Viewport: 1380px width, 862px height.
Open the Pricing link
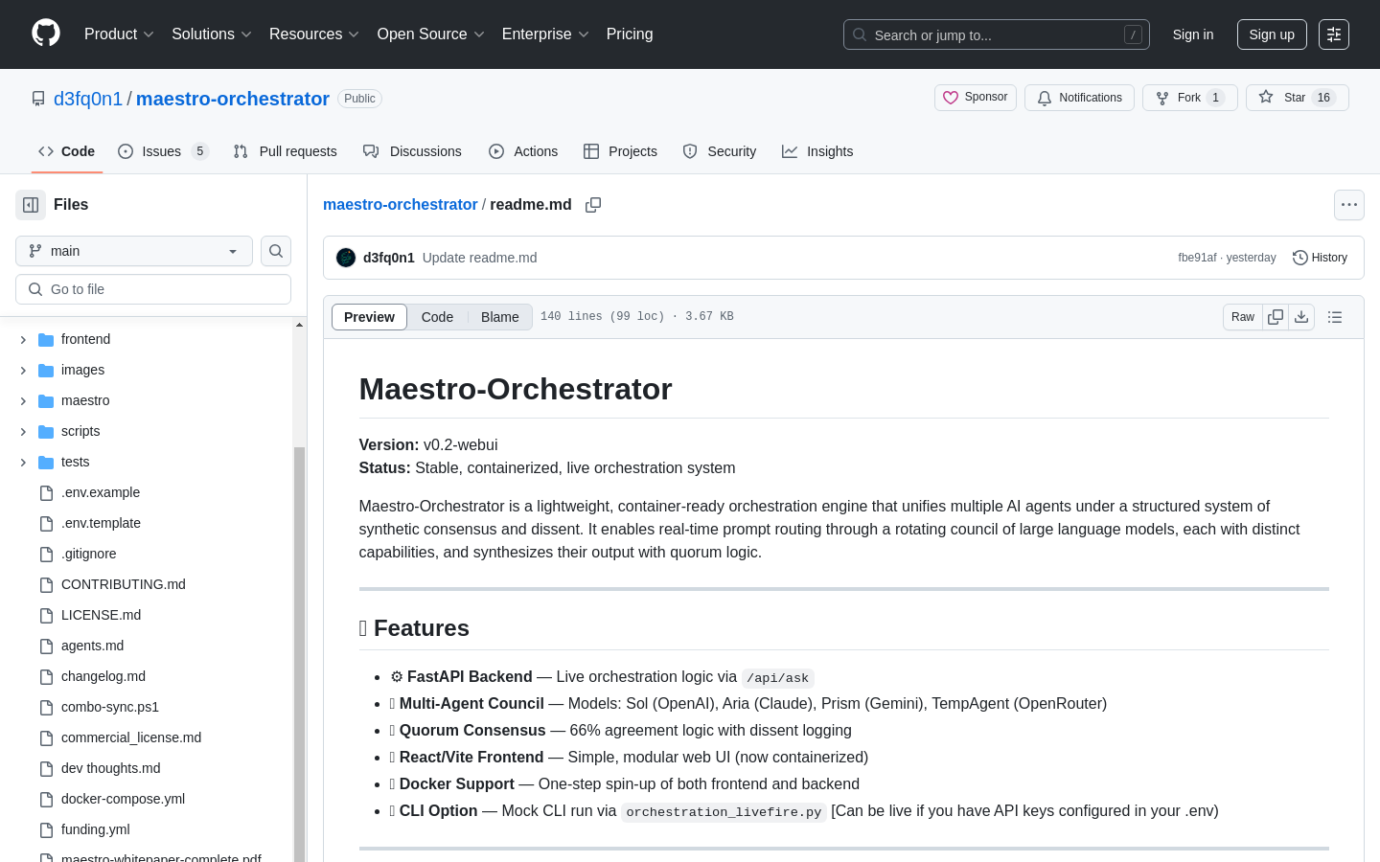pos(630,34)
